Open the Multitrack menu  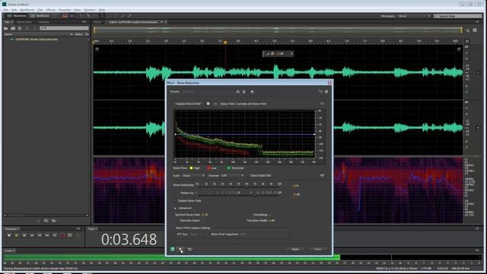click(27, 10)
